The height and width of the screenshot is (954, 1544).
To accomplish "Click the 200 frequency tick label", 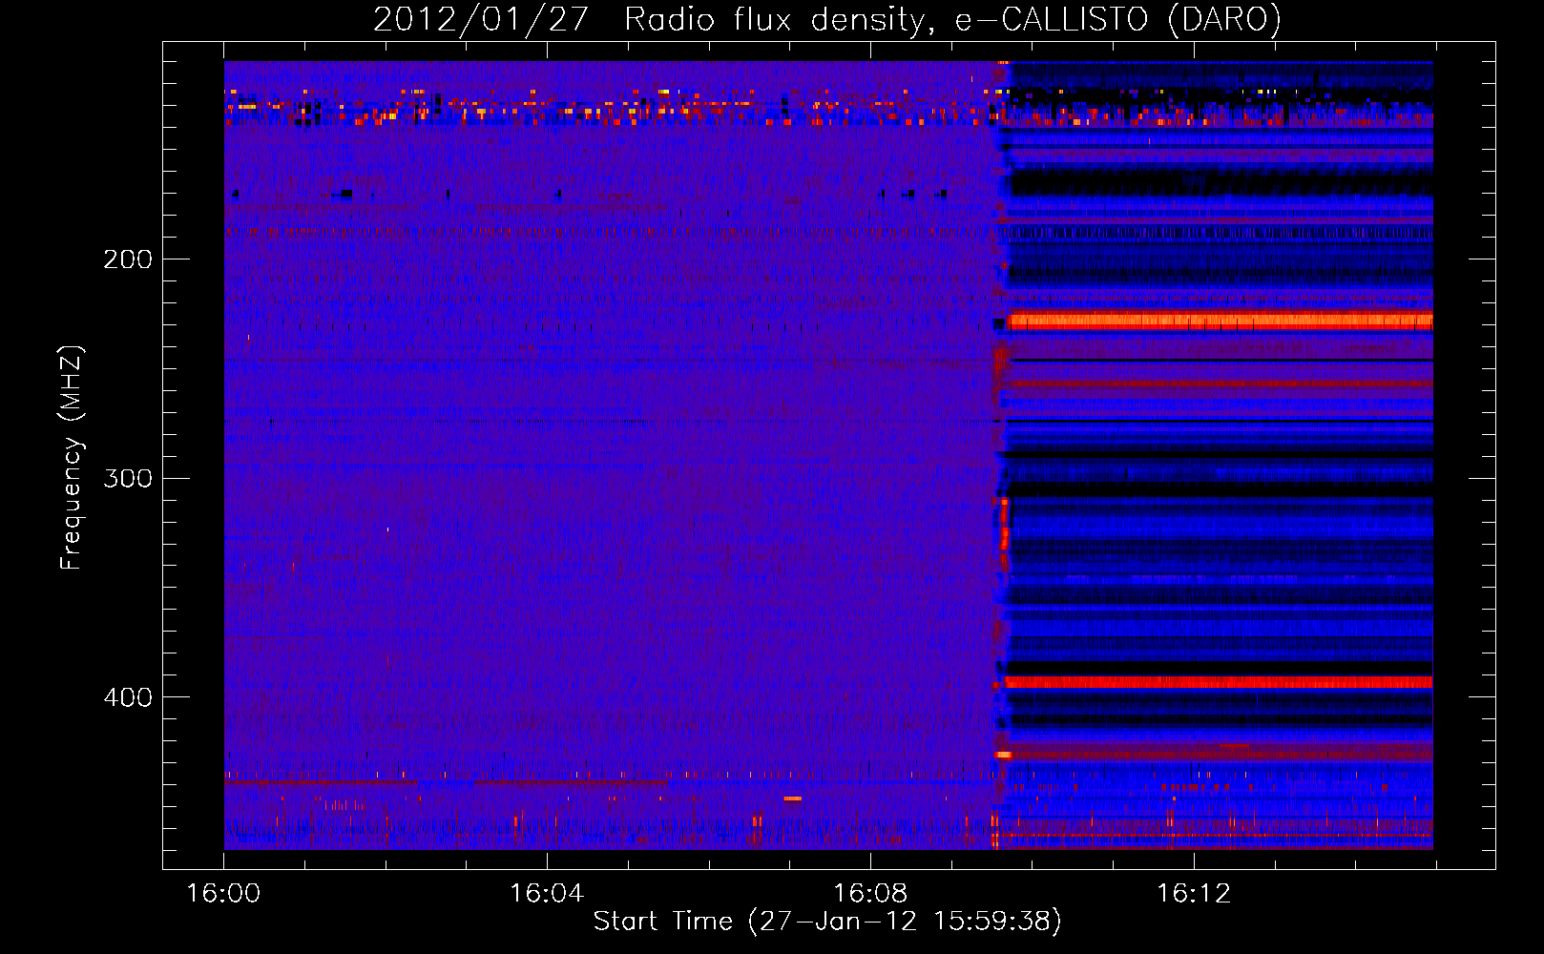I will pos(128,259).
